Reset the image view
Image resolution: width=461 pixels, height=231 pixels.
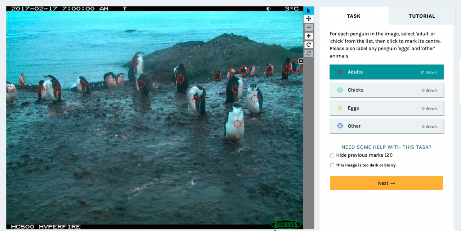(309, 53)
